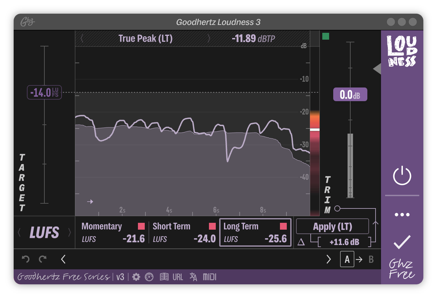437x298 pixels.
Task: Go to next preset with right chevron
Action: pyautogui.click(x=329, y=259)
